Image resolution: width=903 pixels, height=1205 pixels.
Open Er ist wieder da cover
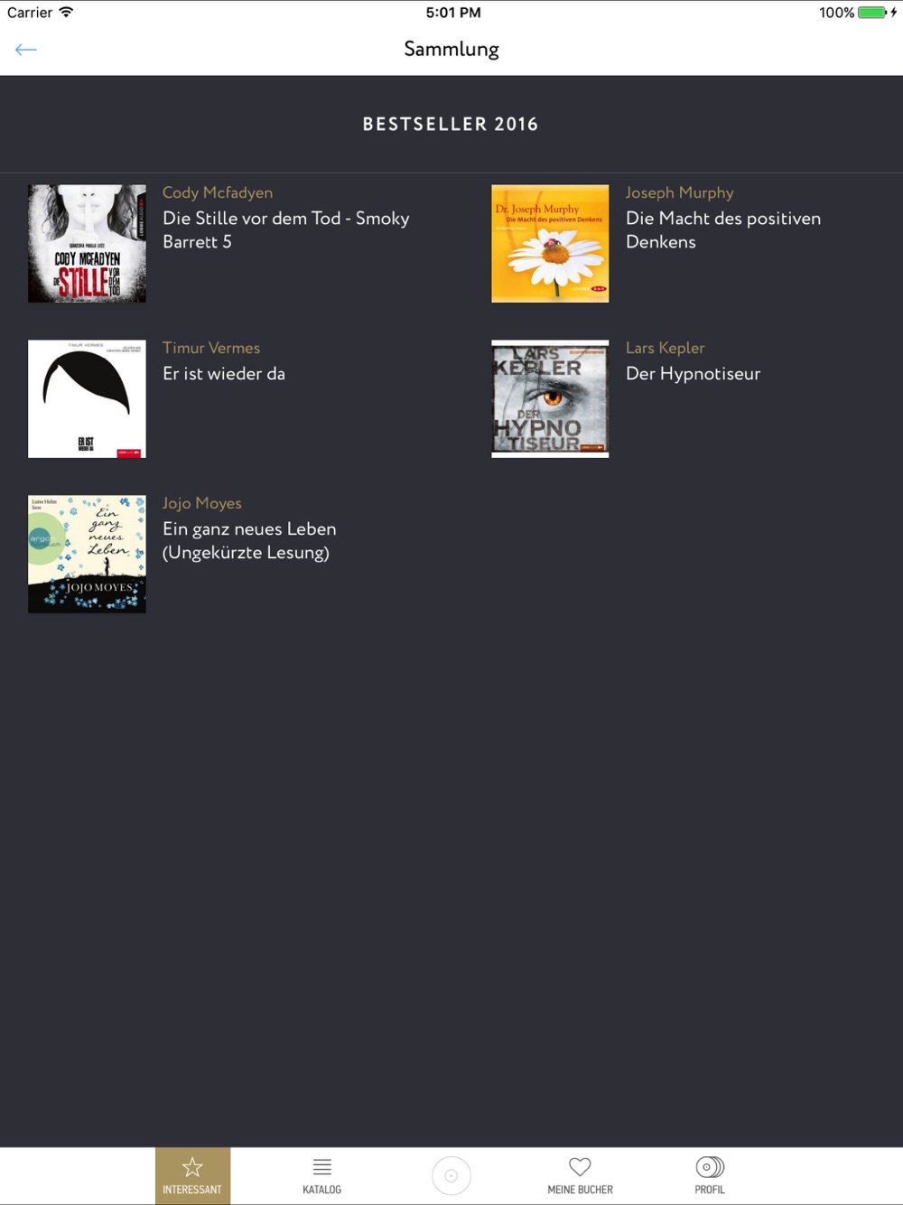coord(87,399)
